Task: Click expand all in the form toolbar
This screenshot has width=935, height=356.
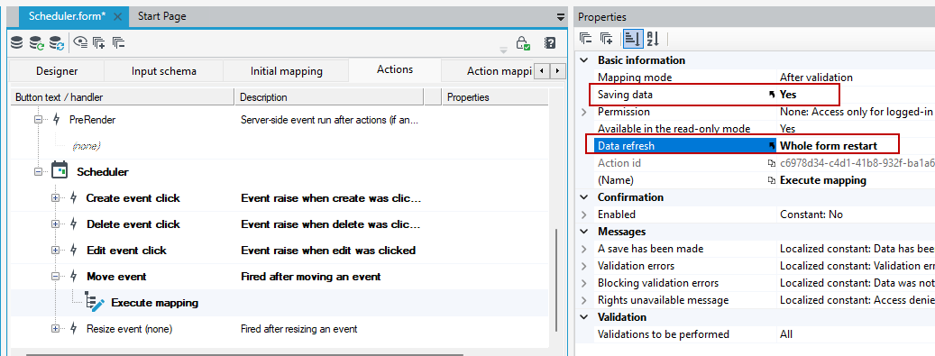Action: pos(99,42)
